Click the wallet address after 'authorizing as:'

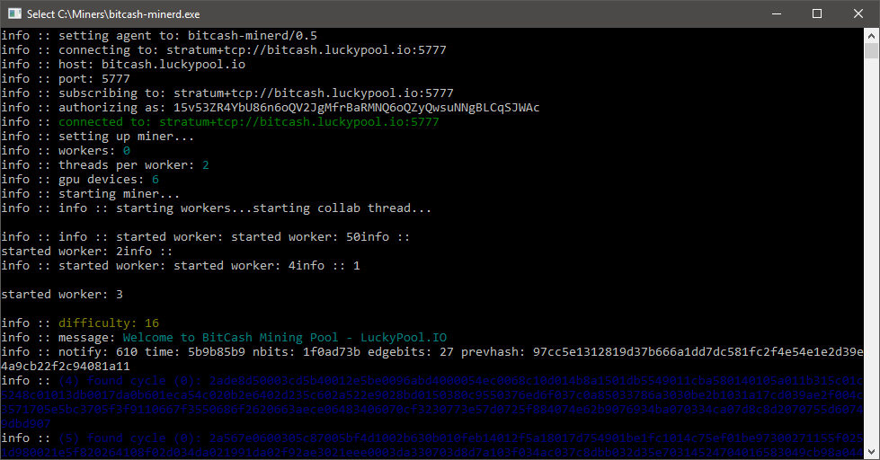coord(356,108)
